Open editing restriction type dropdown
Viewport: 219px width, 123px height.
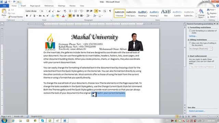click(211, 49)
